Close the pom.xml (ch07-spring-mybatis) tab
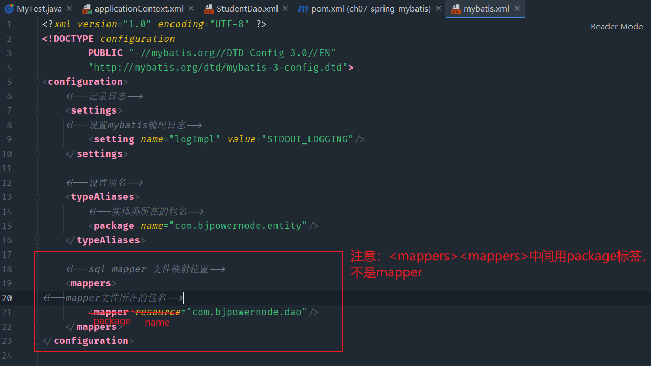This screenshot has height=366, width=651. click(438, 9)
